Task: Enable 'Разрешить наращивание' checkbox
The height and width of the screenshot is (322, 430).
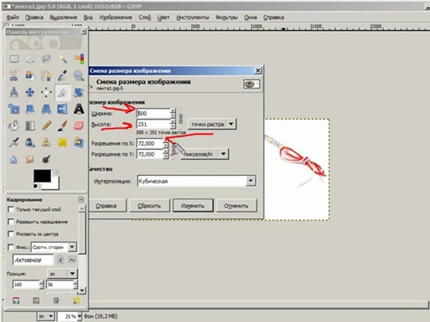Action: pos(11,222)
